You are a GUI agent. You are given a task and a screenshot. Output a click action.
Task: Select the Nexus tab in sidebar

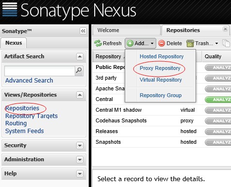[x=14, y=43]
